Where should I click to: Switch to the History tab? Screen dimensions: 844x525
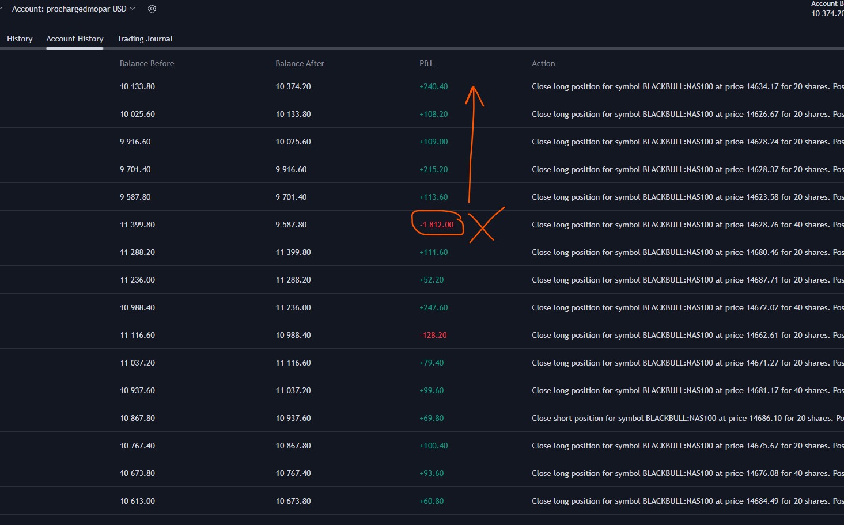coord(20,39)
